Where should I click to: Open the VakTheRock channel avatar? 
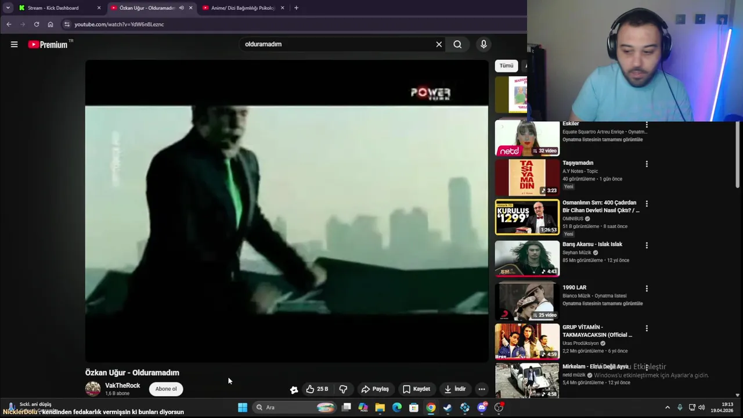click(93, 389)
